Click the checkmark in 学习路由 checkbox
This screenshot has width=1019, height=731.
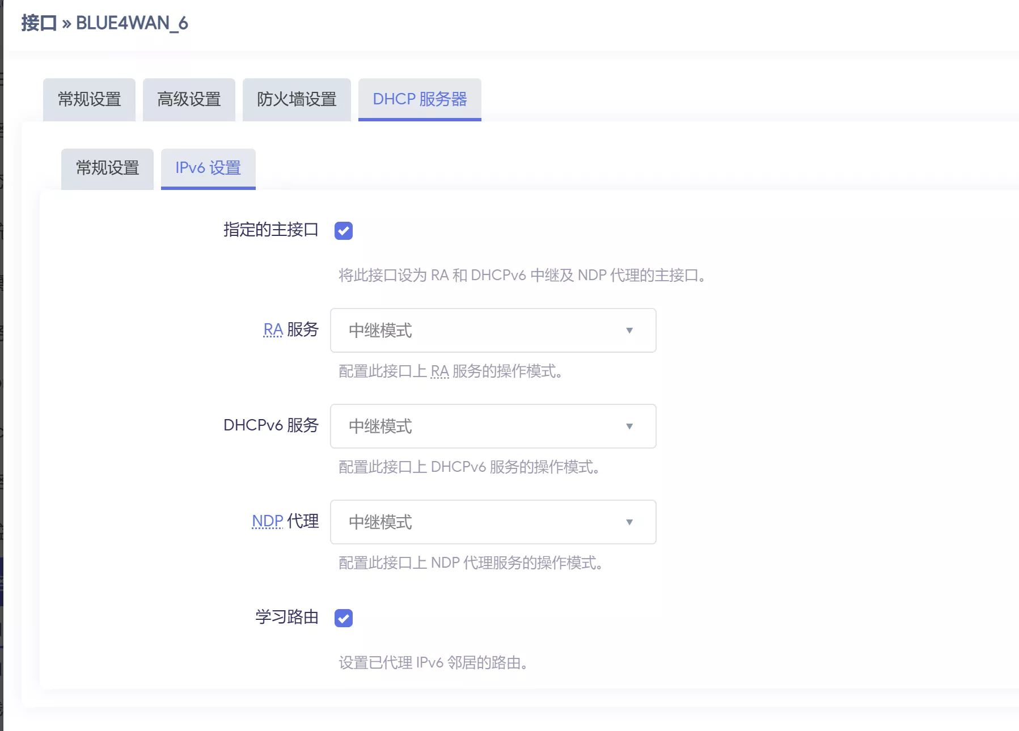point(343,618)
